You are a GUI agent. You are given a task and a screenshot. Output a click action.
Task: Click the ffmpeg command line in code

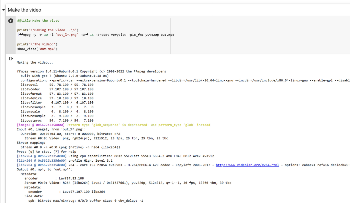point(95,35)
